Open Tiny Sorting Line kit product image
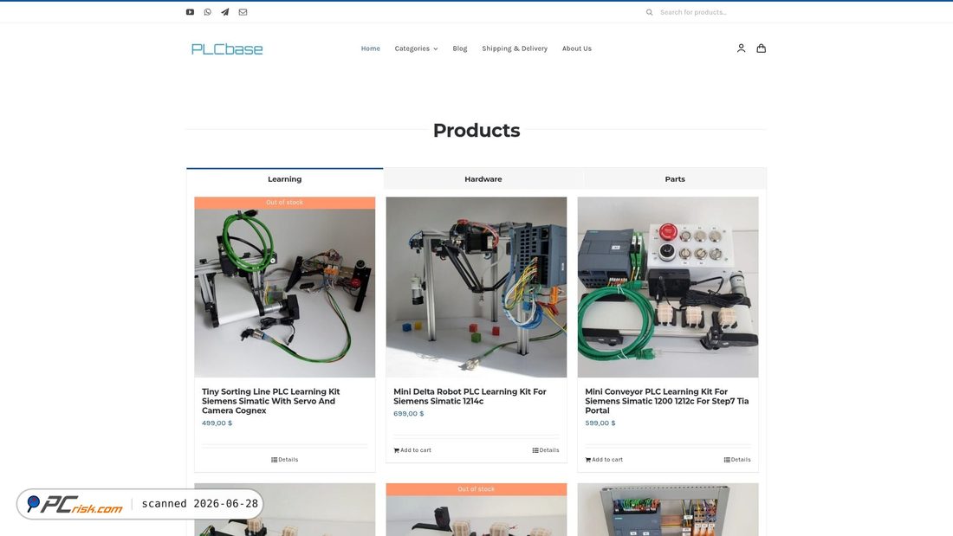Screen dimensions: 953x536 click(284, 287)
